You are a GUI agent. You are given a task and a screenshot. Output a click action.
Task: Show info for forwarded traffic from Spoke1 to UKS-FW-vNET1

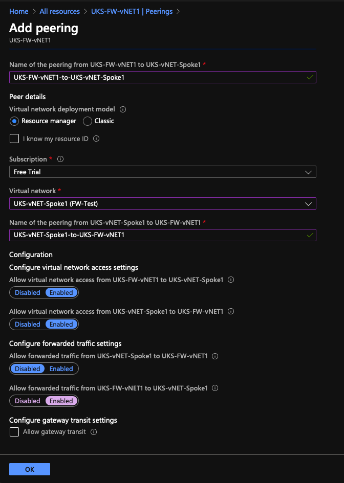point(215,356)
